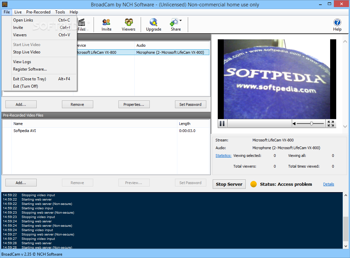Click the Files clapperboard toolbar icon

82,25
